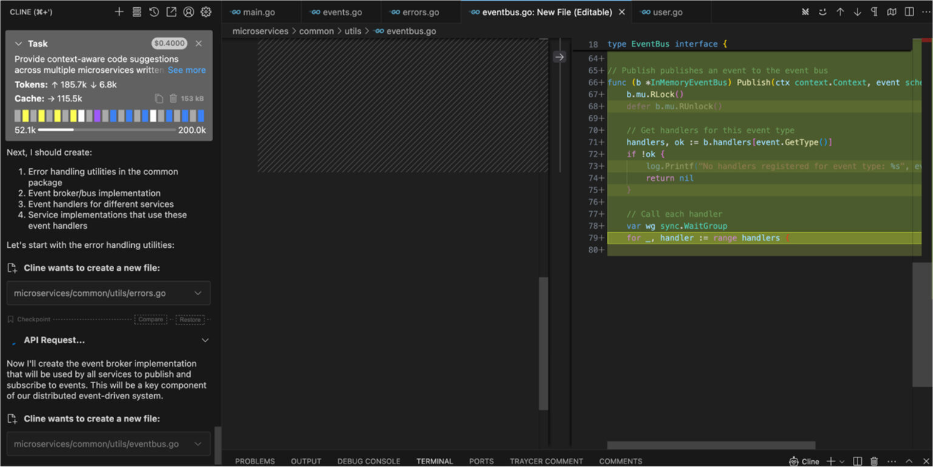
Task: Copy the task text with copy icon
Action: click(x=159, y=98)
